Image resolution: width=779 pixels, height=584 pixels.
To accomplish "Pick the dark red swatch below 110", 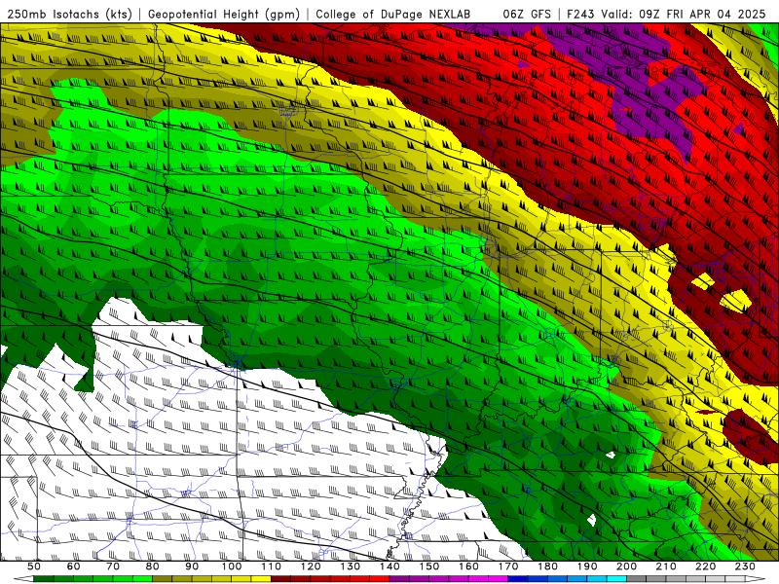I will pyautogui.click(x=280, y=579).
